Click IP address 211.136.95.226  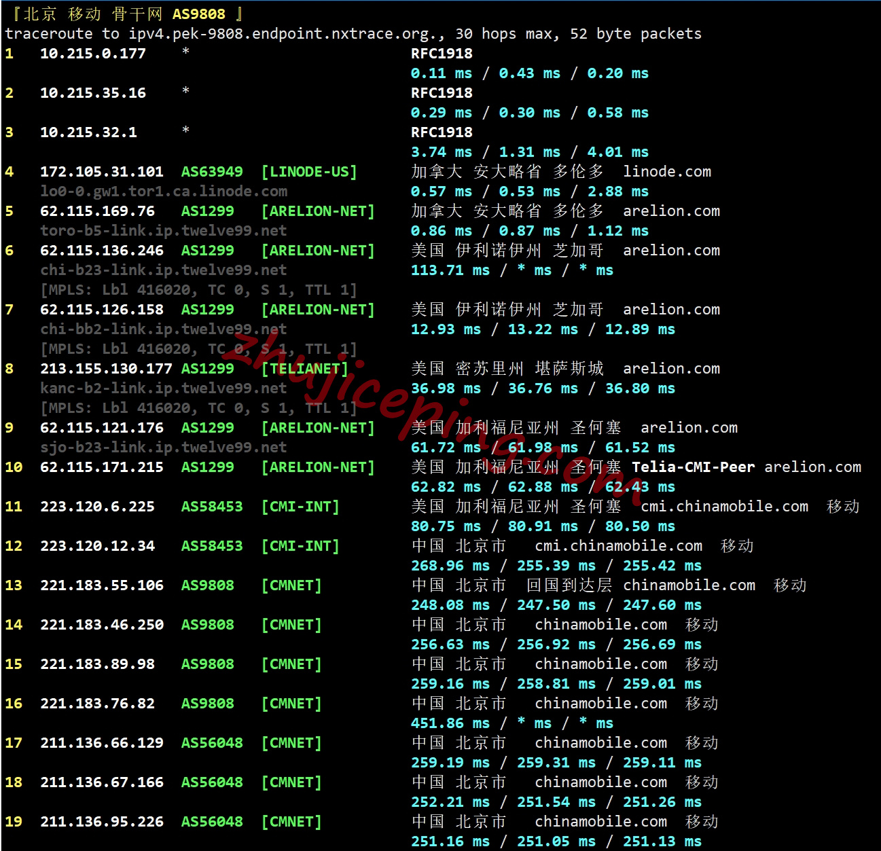[102, 822]
